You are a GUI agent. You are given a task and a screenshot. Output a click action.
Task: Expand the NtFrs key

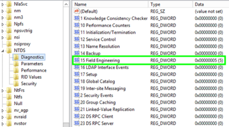(3, 91)
